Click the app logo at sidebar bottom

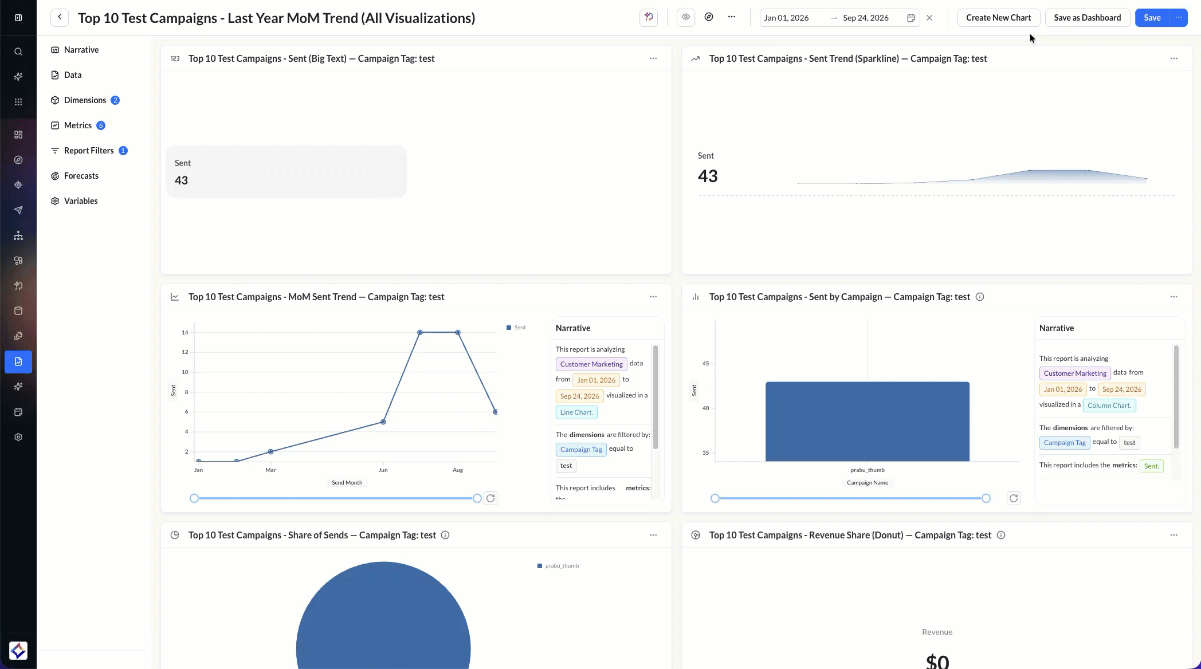18,651
